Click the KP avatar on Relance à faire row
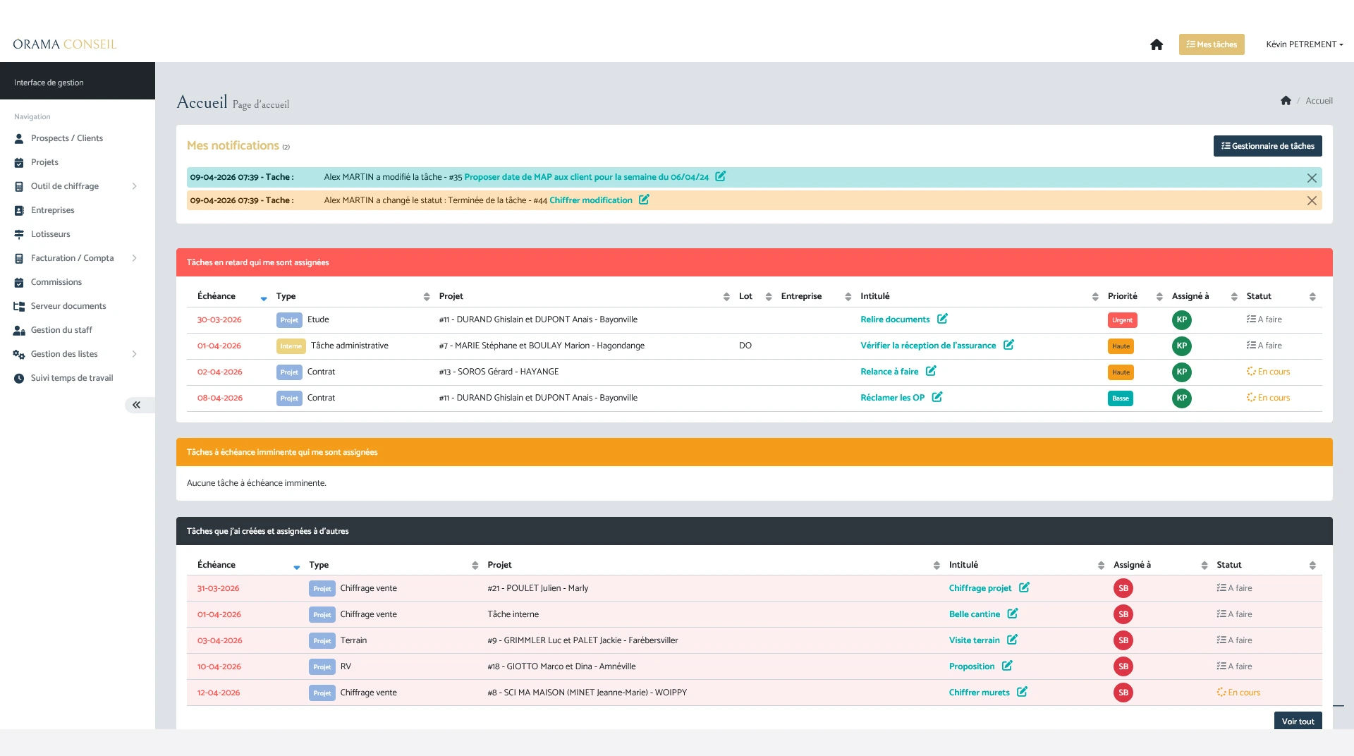The image size is (1354, 756). coord(1181,372)
